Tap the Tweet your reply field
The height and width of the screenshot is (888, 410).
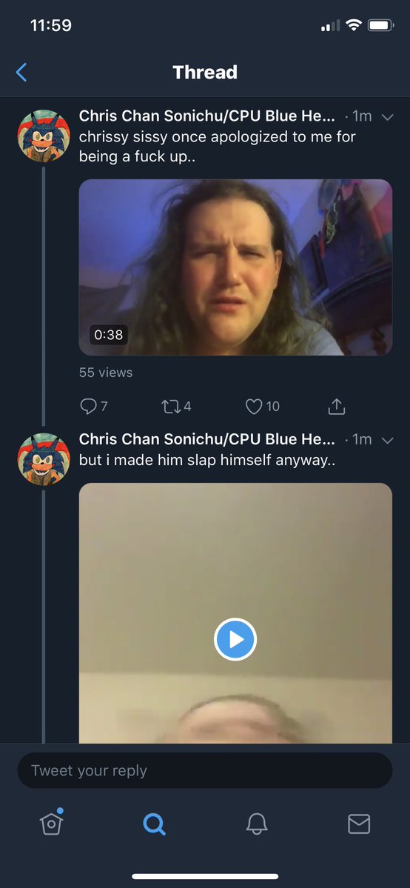pyautogui.click(x=205, y=770)
